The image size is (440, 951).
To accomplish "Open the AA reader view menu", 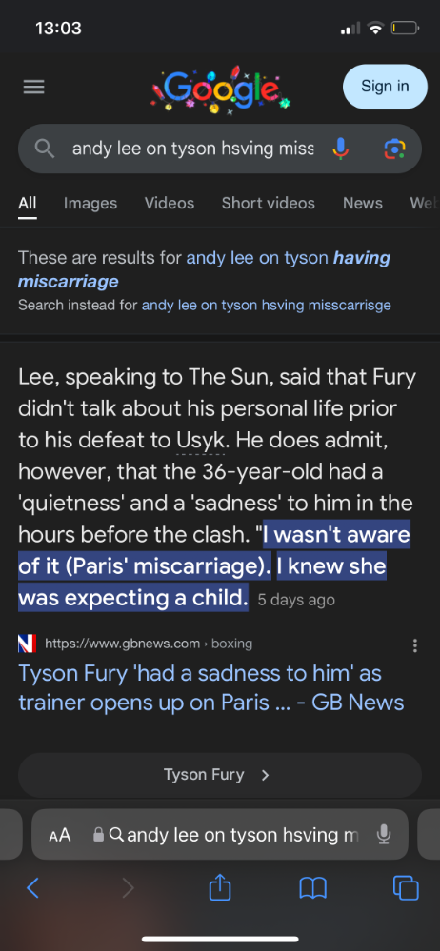I will click(59, 835).
